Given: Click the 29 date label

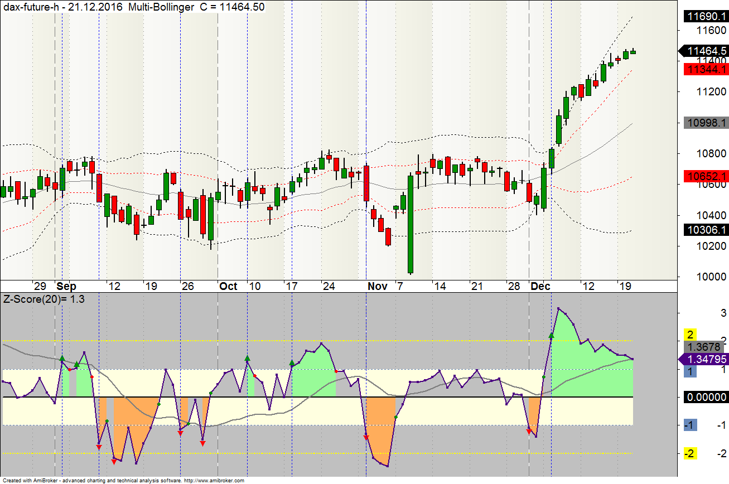Looking at the screenshot, I should (39, 286).
